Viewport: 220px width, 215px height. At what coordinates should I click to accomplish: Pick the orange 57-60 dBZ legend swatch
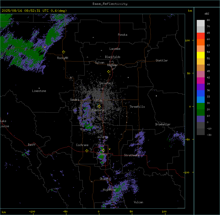pos(201,42)
